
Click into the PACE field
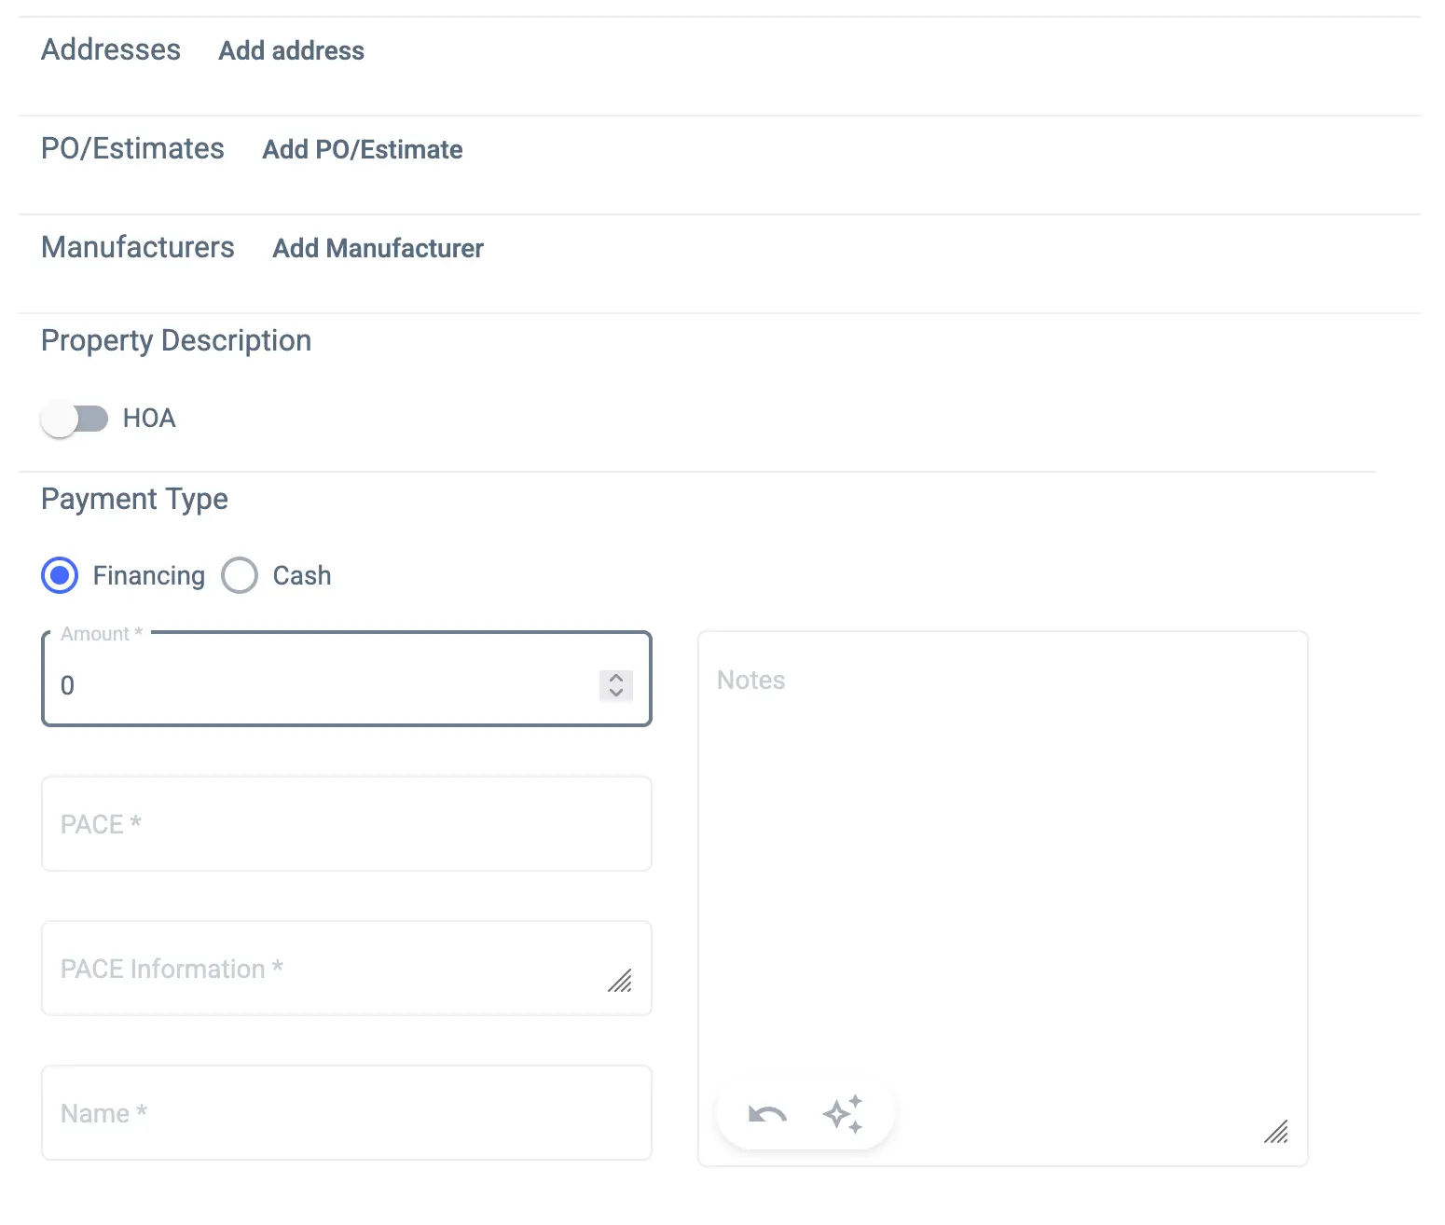click(346, 824)
